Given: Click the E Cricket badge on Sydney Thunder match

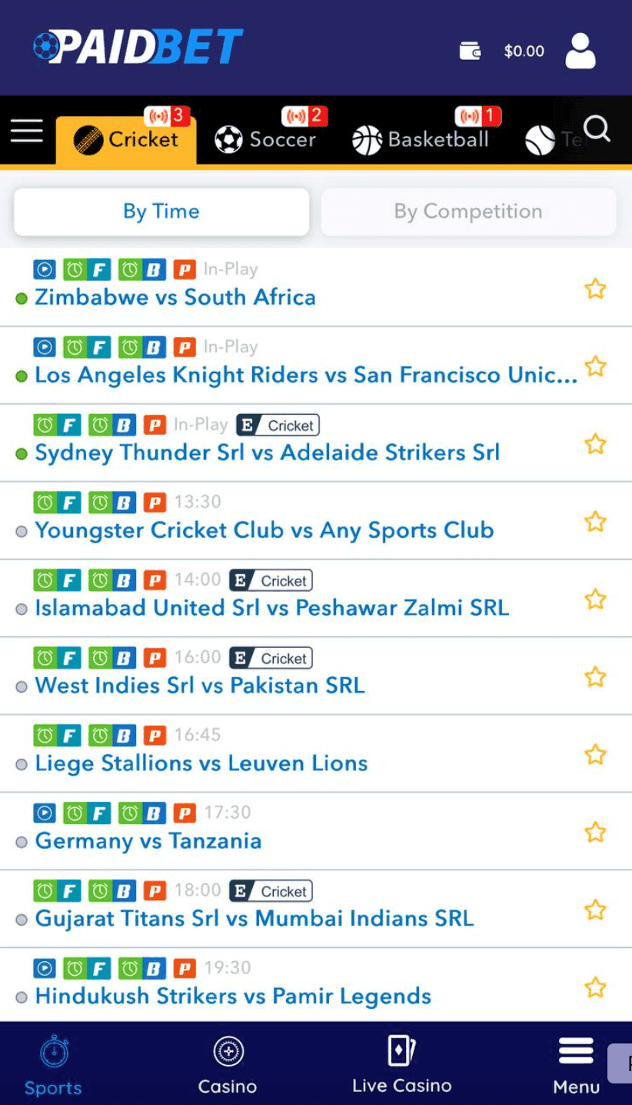Looking at the screenshot, I should point(278,424).
